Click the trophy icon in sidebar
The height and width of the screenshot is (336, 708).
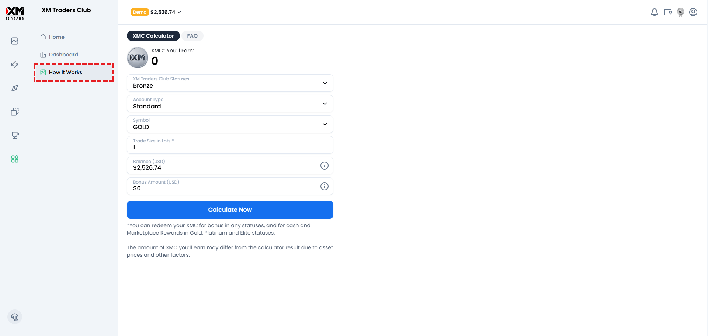(x=15, y=135)
